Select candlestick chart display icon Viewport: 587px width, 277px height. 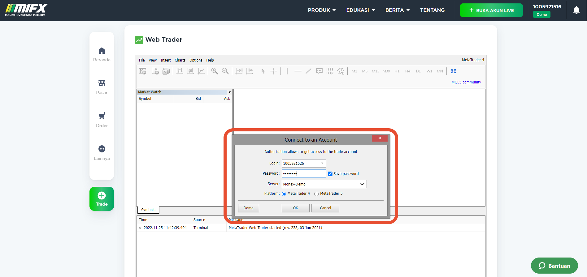tap(190, 71)
